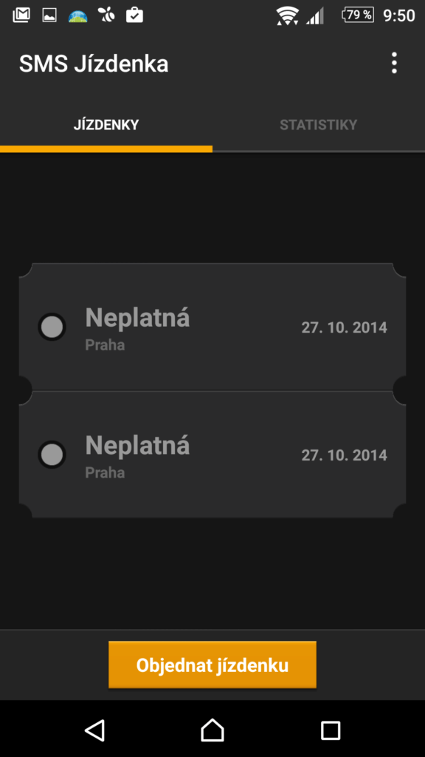
Task: Switch to the STATISTIKY tab
Action: coord(319,125)
